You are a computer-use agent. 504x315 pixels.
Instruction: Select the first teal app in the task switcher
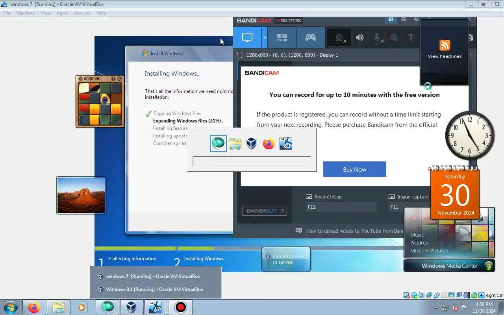[218, 143]
